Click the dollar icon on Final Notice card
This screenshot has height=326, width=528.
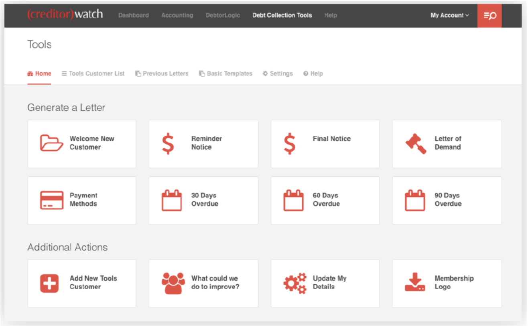290,144
